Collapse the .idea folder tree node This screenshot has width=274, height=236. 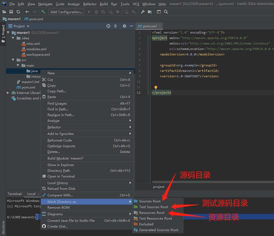click(13, 38)
